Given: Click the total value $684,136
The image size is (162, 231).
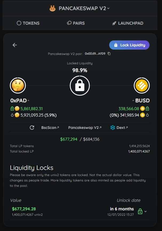Looking at the screenshot, I should coord(91,139).
